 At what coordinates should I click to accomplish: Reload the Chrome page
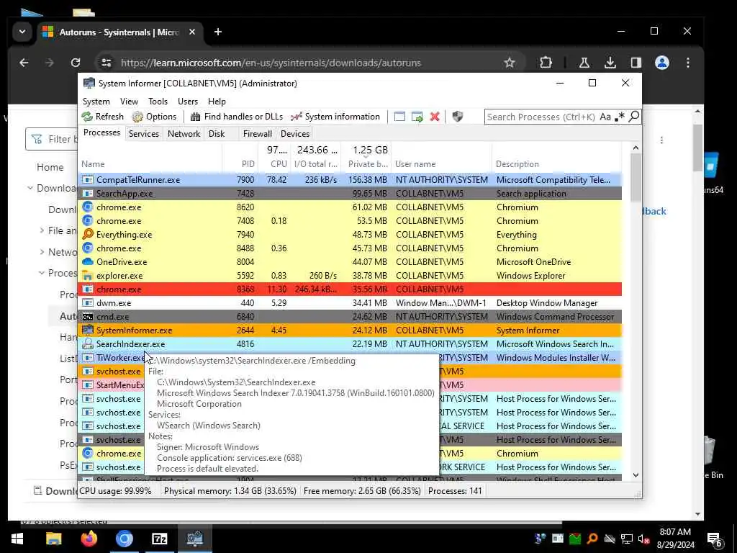[75, 63]
